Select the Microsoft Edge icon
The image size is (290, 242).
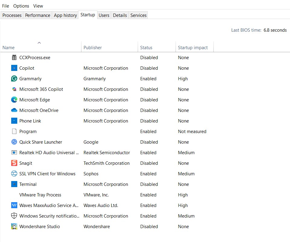(14, 100)
